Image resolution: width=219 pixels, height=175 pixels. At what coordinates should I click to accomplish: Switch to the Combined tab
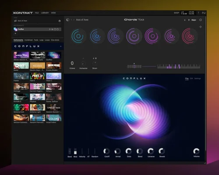coord(28,40)
